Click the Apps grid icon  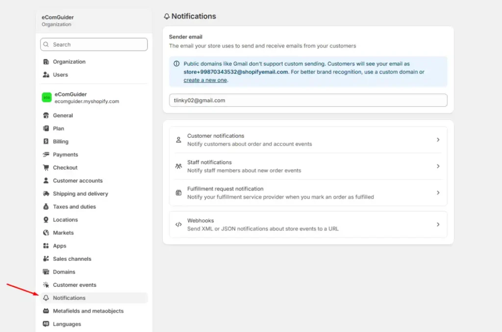[x=46, y=246]
